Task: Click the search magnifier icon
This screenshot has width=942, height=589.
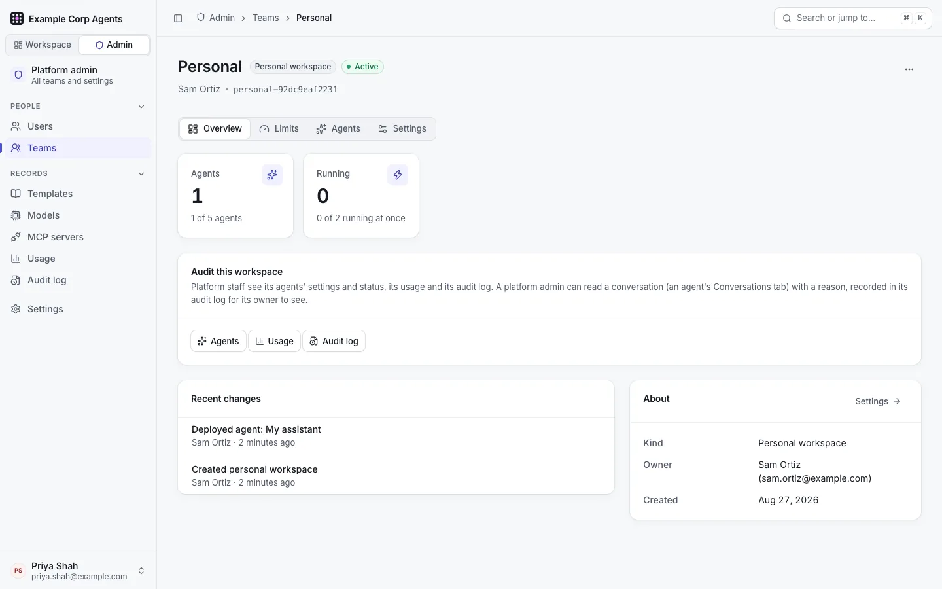Action: (787, 18)
